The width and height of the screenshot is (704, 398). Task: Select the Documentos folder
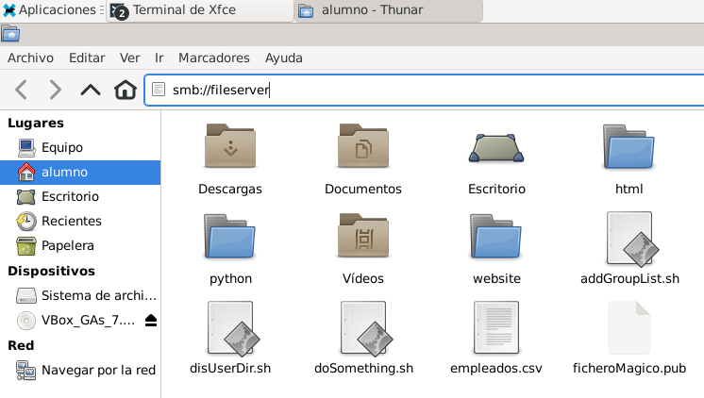pyautogui.click(x=363, y=147)
